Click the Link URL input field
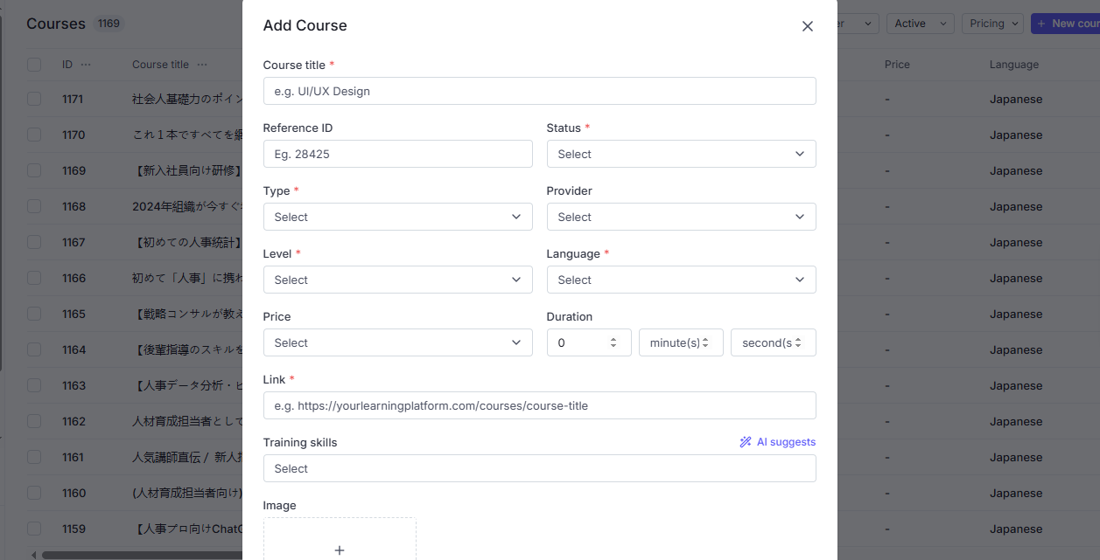Image resolution: width=1100 pixels, height=560 pixels. pyautogui.click(x=539, y=405)
